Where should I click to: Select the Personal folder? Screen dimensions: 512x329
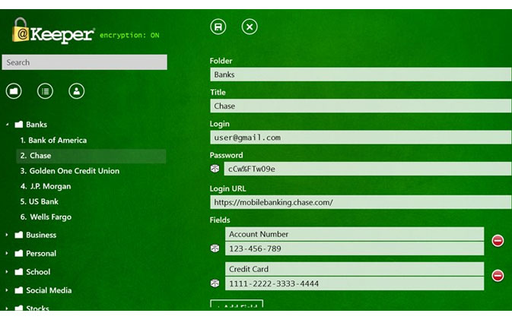(x=36, y=253)
